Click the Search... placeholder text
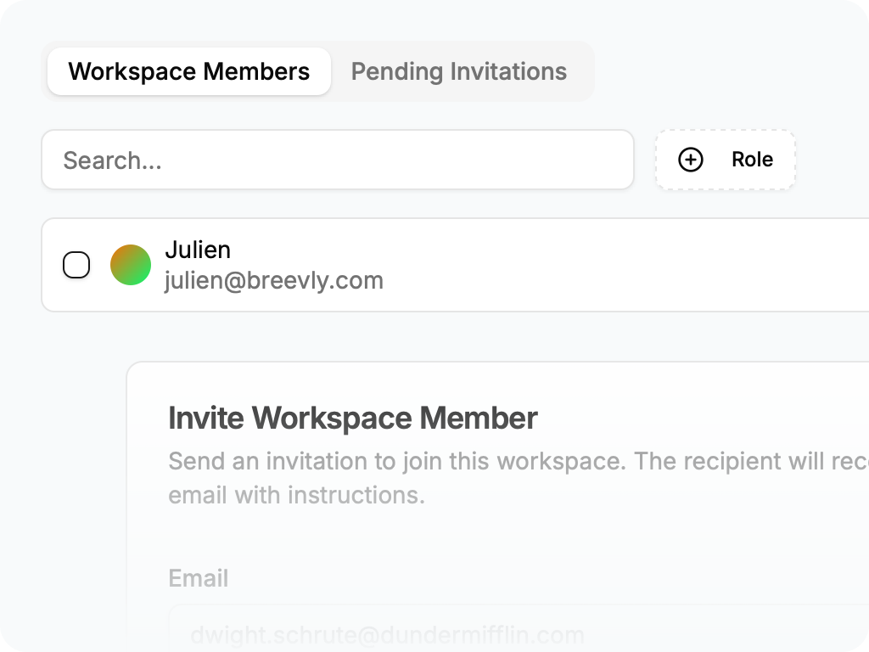Image resolution: width=869 pixels, height=652 pixels. click(x=112, y=160)
